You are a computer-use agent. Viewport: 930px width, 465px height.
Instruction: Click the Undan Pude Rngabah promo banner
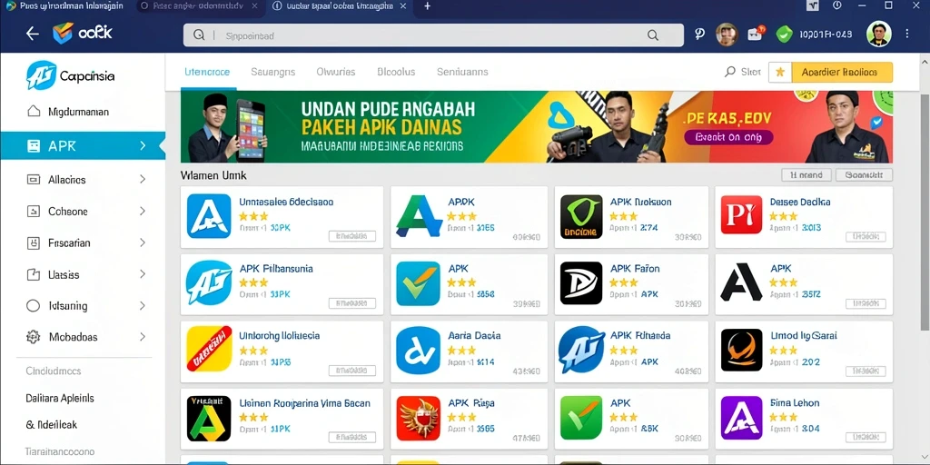pyautogui.click(x=537, y=126)
